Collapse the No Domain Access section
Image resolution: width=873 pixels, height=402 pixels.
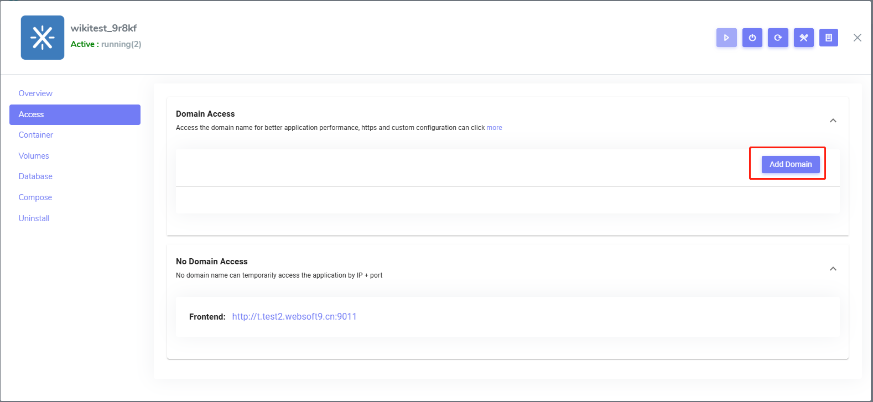click(833, 269)
